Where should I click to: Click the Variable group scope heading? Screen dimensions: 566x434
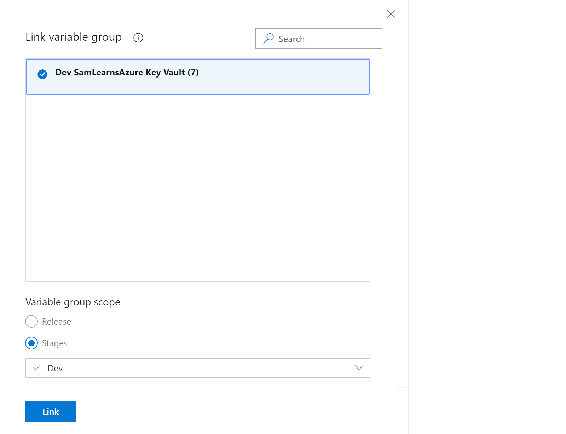(73, 302)
